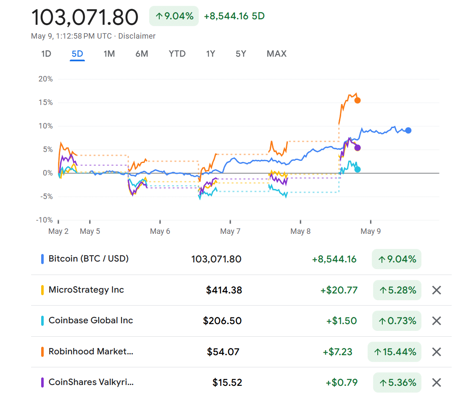Click the CoinShares 5.36% badge
This screenshot has width=471, height=398.
tap(397, 383)
